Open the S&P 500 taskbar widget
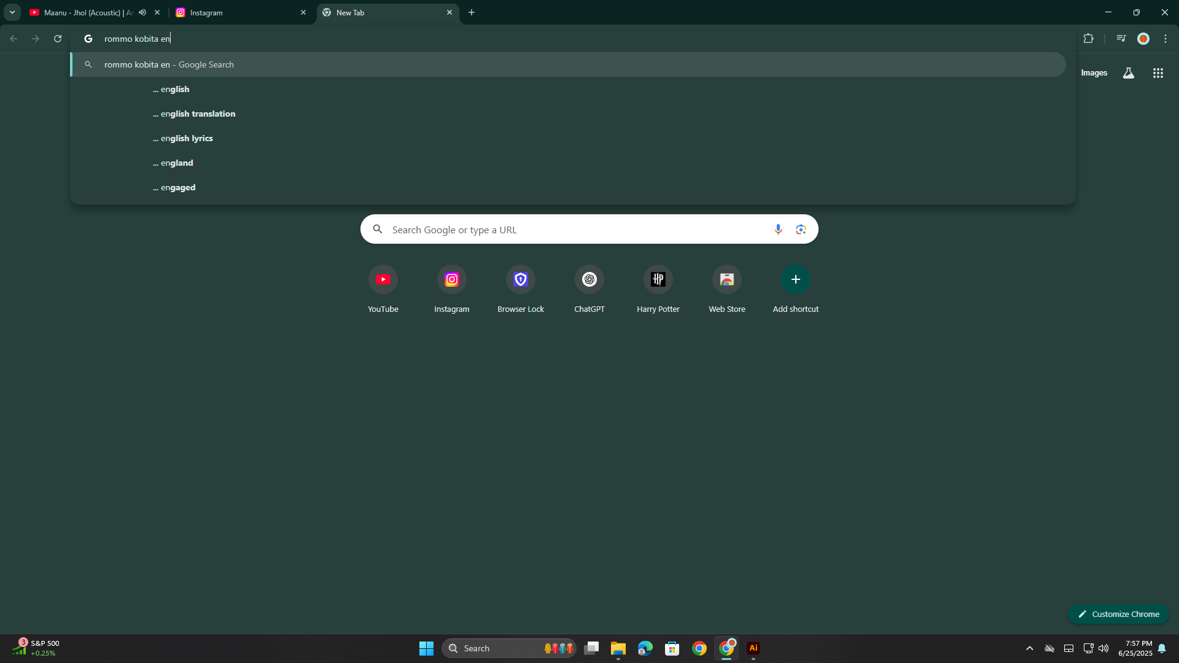Screen dimensions: 1179x663 [x=37, y=648]
